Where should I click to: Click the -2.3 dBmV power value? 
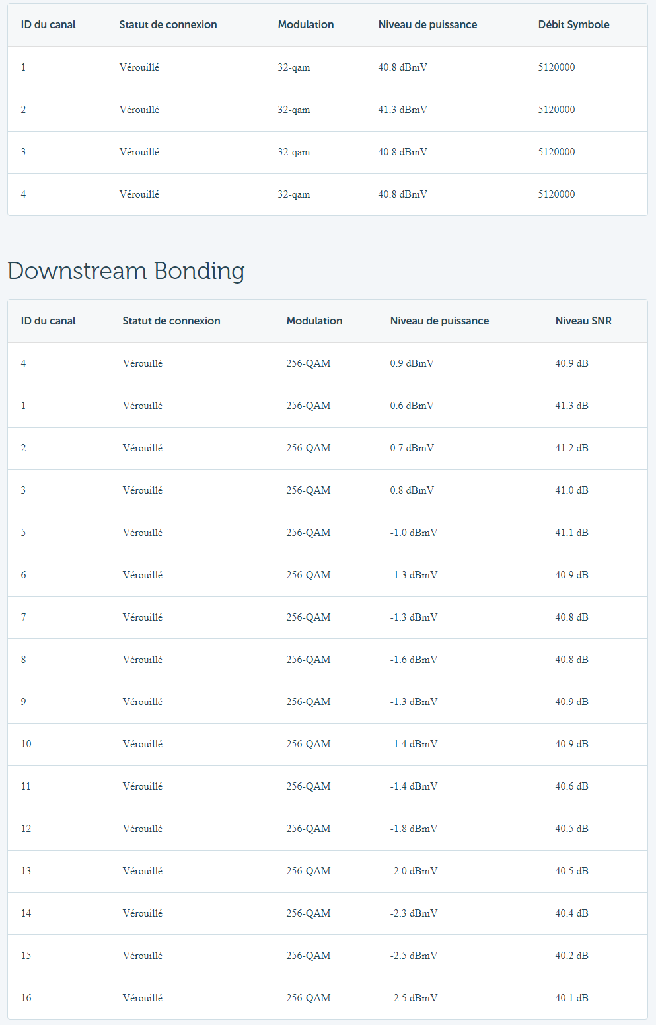tap(414, 913)
